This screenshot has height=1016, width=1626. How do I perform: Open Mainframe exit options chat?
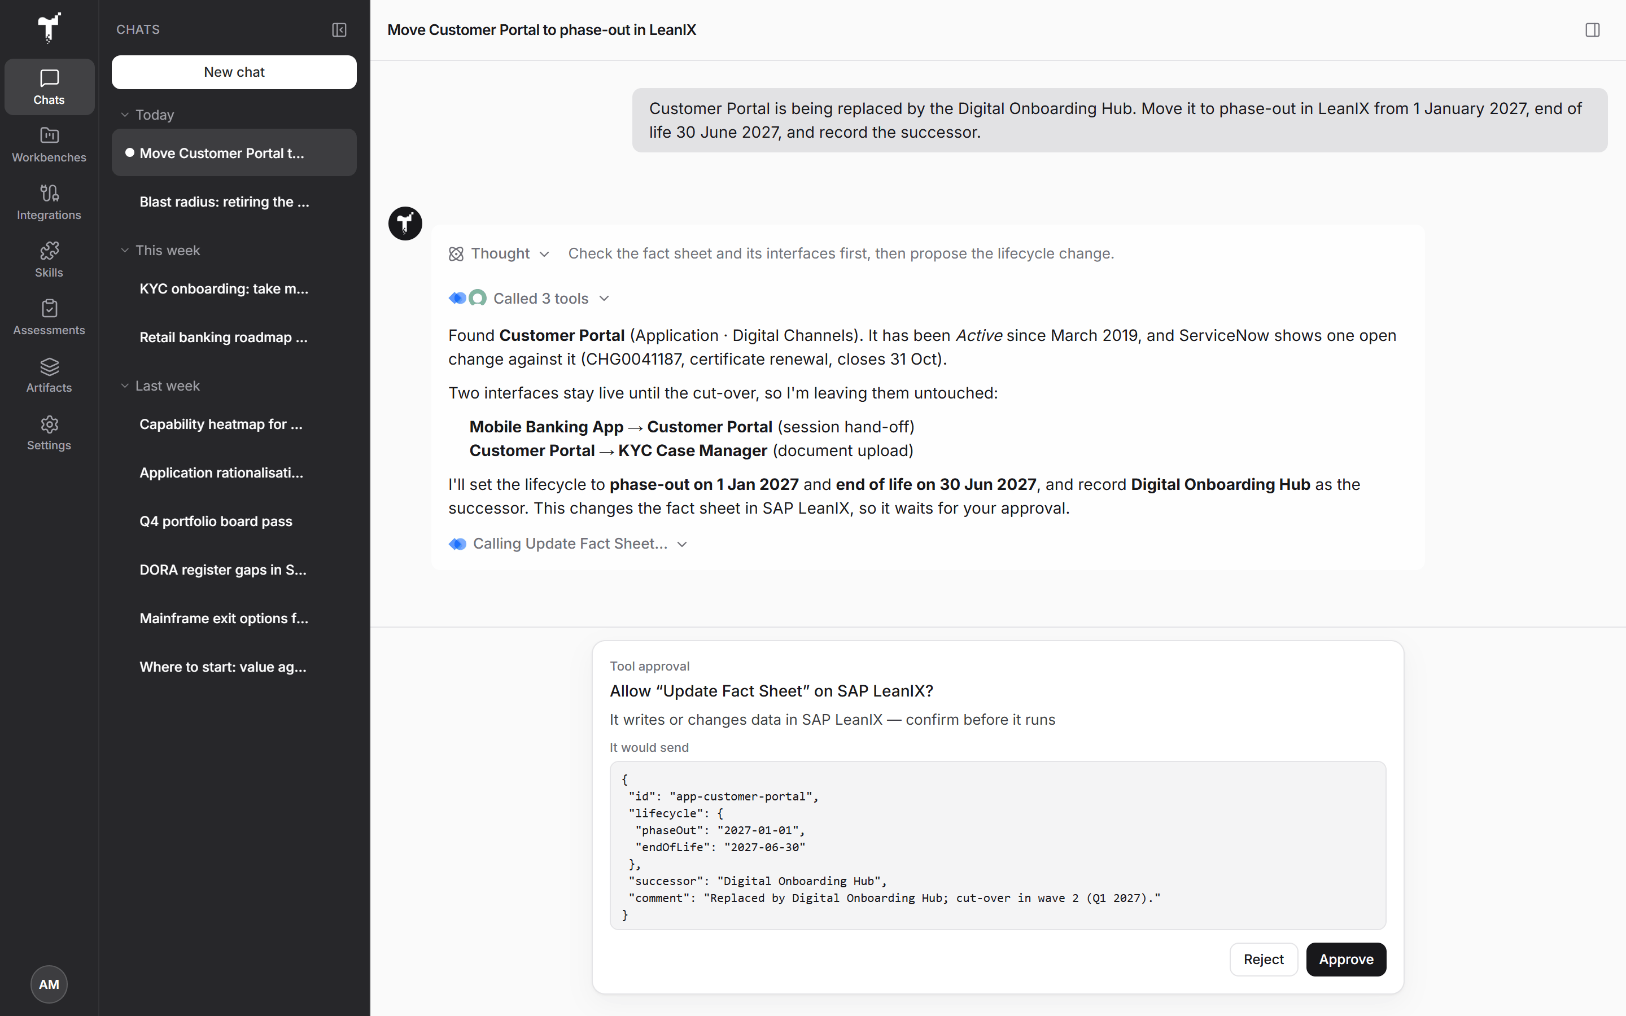point(234,618)
